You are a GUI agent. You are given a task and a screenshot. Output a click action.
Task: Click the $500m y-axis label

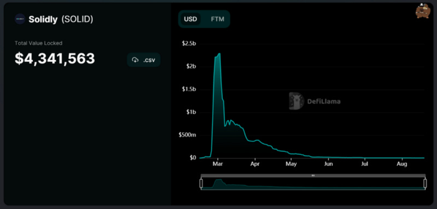tap(187, 135)
